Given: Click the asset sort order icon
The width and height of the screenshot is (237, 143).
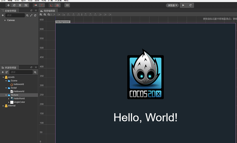Looking at the screenshot, I should 7,72.
